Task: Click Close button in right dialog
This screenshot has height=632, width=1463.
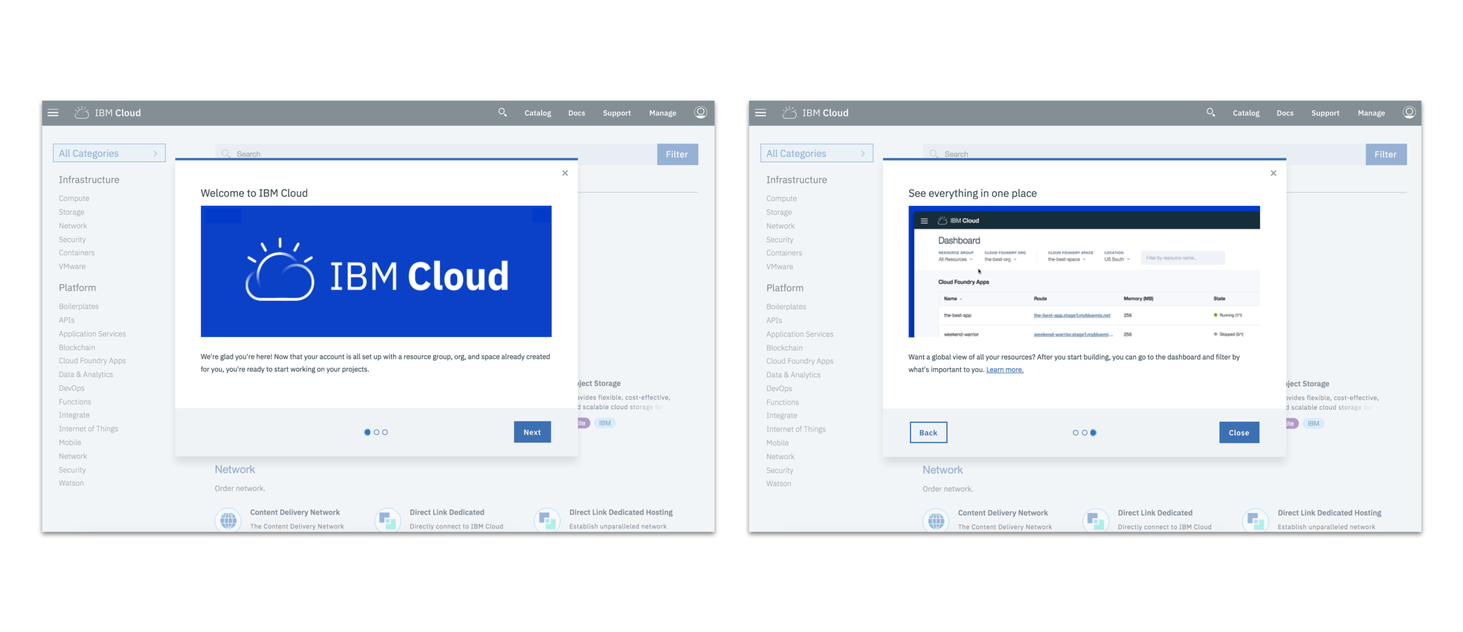Action: point(1239,432)
